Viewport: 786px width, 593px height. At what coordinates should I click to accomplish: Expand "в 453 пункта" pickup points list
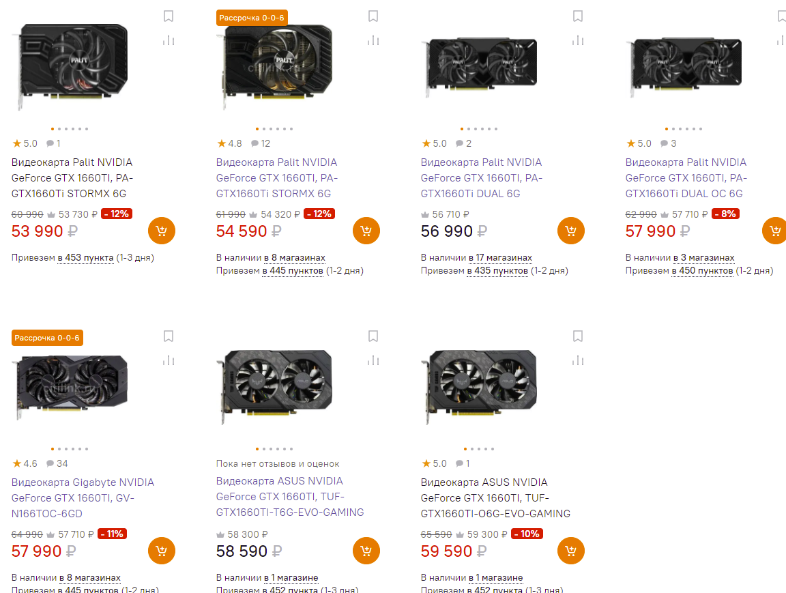pyautogui.click(x=85, y=258)
